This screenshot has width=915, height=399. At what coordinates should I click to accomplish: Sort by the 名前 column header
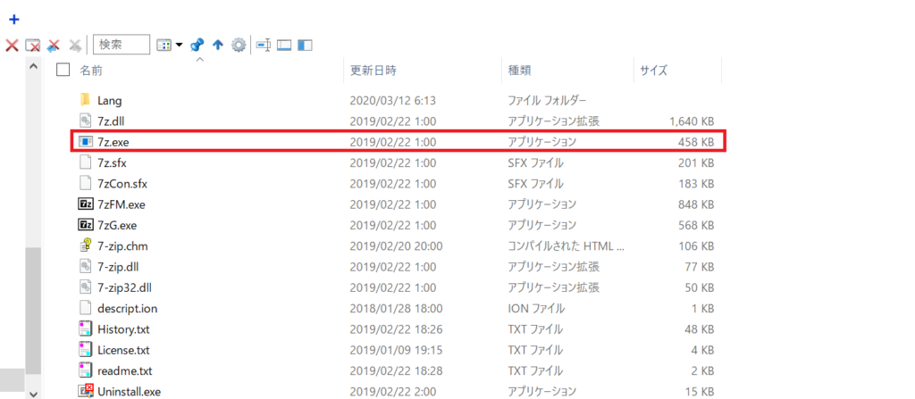click(91, 71)
